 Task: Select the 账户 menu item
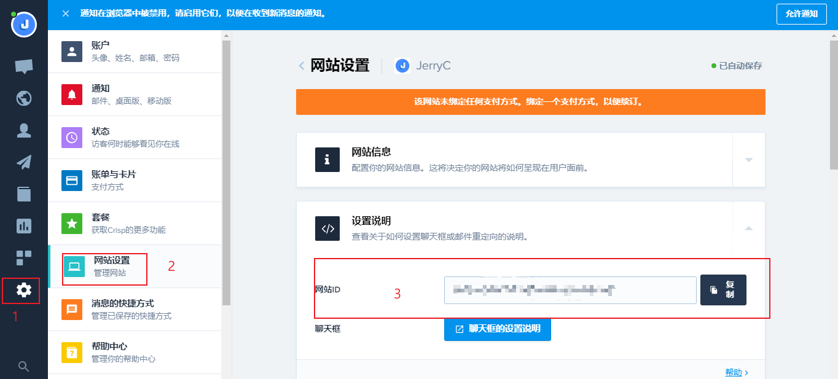click(x=134, y=52)
